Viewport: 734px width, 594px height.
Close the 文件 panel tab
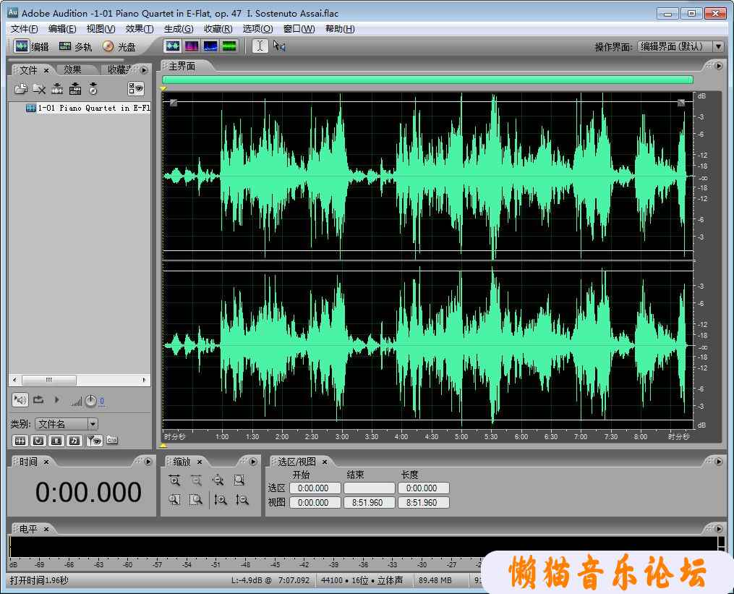[x=46, y=70]
